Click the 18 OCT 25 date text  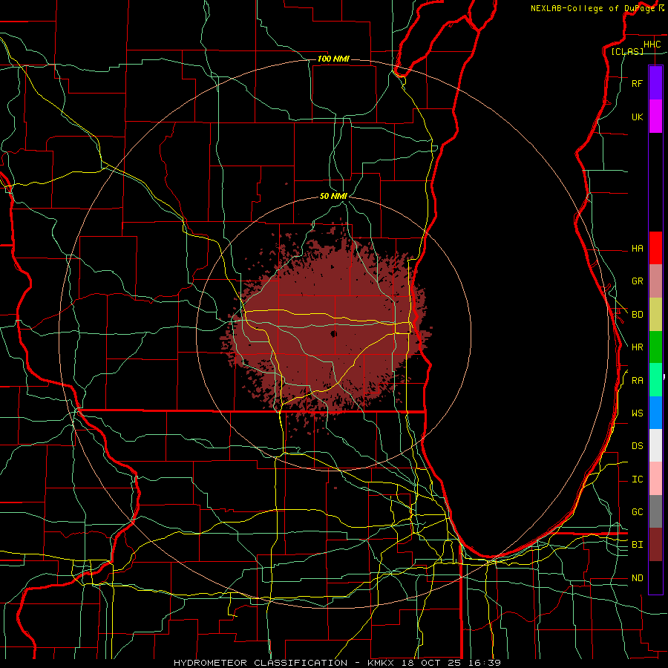tap(433, 663)
